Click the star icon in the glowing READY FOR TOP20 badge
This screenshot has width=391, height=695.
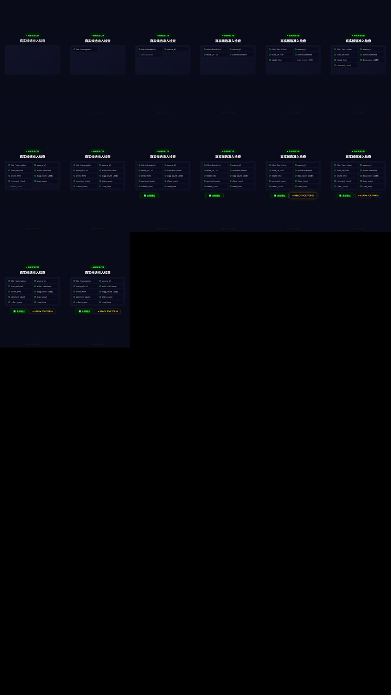click(x=293, y=195)
